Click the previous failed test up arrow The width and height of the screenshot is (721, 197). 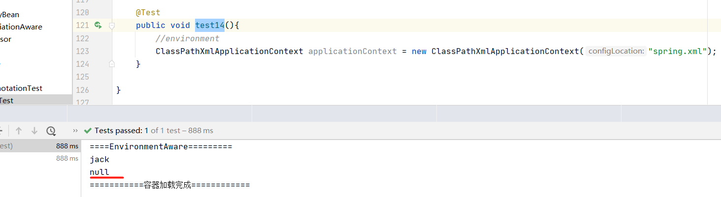point(19,131)
